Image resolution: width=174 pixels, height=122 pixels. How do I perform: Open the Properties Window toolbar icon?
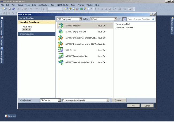70,9
